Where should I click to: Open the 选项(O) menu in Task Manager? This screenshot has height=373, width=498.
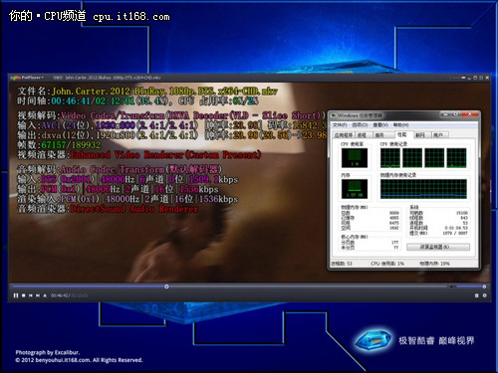tap(360, 125)
